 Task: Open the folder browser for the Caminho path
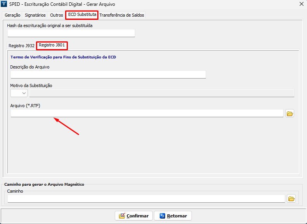291,199
